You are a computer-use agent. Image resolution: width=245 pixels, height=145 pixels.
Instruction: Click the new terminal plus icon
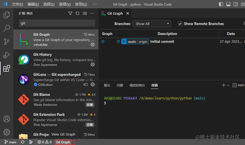[x=224, y=85]
